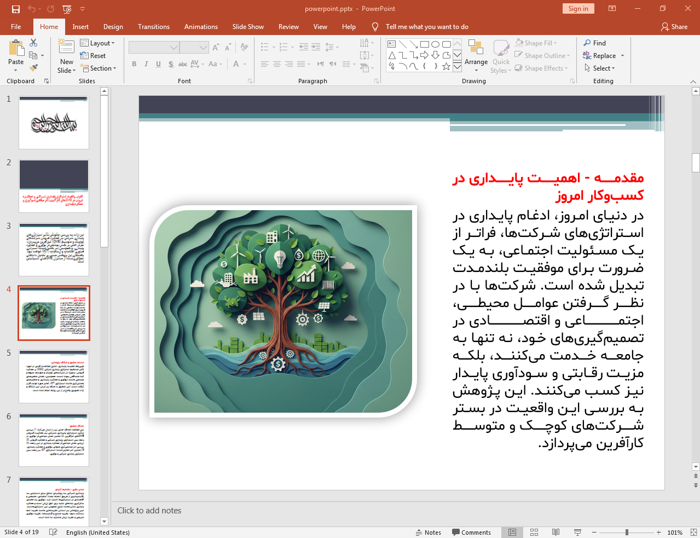Start Slide Show from status bar

click(x=577, y=533)
